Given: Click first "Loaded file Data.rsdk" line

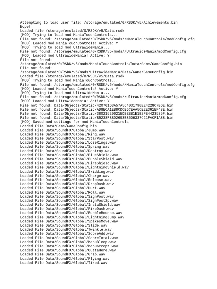Looking at the screenshot, I should 72,30.
